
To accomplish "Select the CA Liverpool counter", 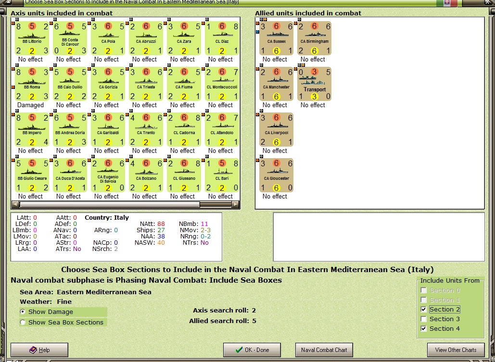I will (x=276, y=130).
